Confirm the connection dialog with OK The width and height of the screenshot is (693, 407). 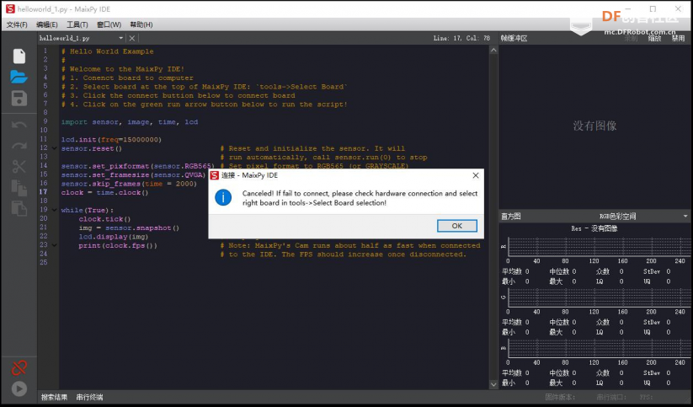click(457, 226)
